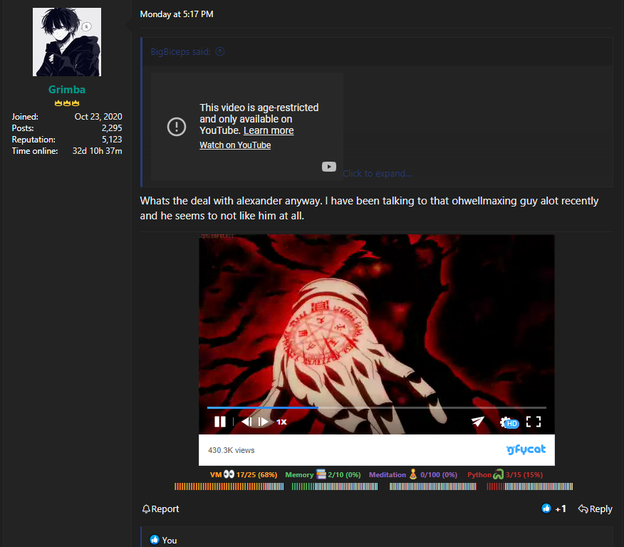Open the Learn more link
Viewport: 624px width, 547px height.
(269, 130)
